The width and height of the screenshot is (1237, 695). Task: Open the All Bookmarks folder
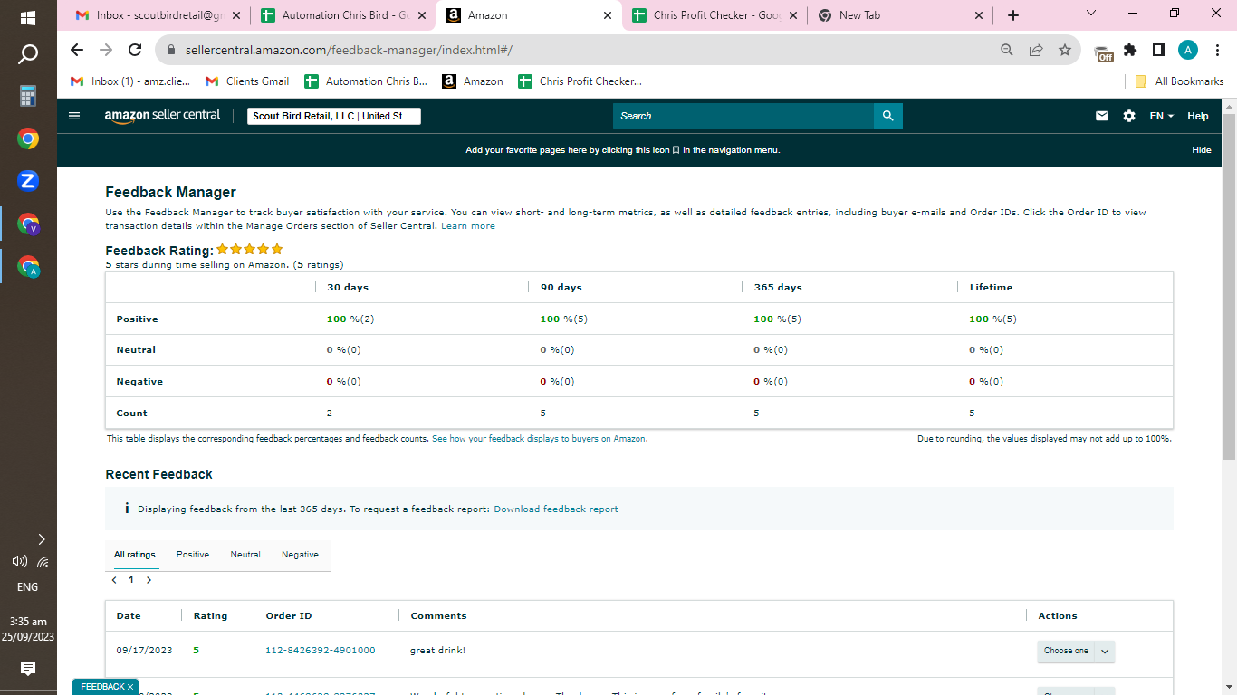coord(1179,81)
